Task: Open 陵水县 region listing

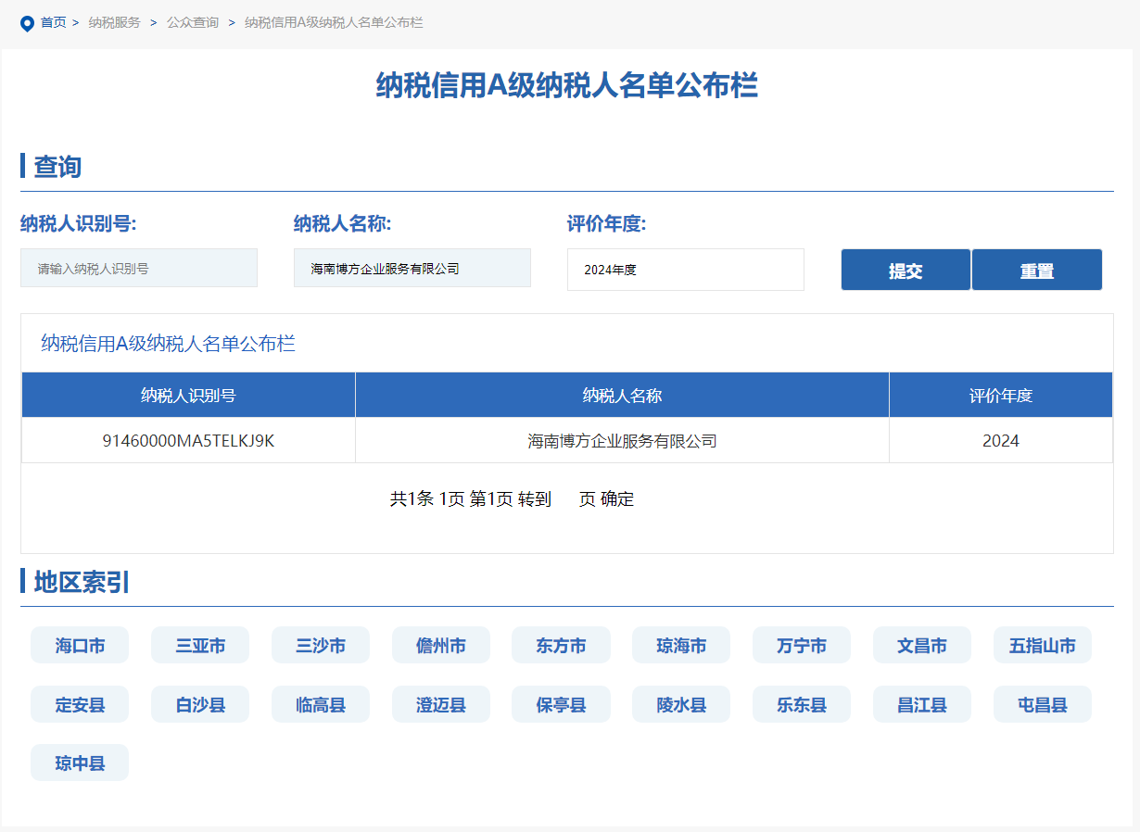Action: 681,705
